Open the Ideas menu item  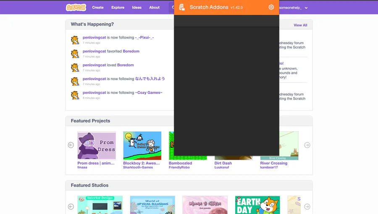136,8
